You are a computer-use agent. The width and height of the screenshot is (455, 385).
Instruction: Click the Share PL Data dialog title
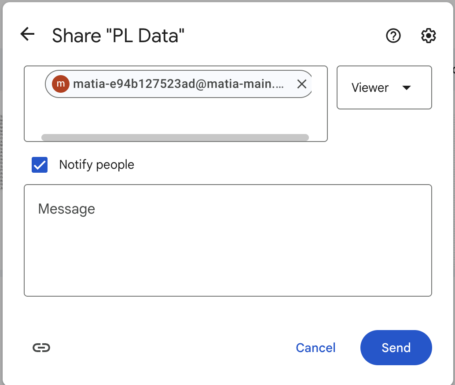[118, 35]
